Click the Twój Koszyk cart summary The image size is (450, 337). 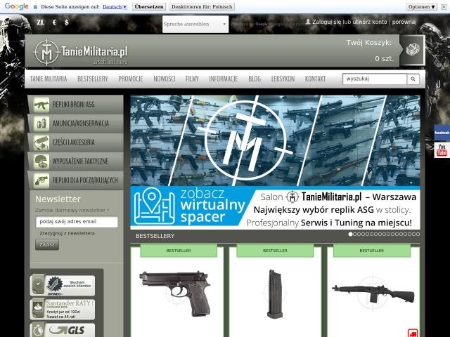(x=369, y=51)
